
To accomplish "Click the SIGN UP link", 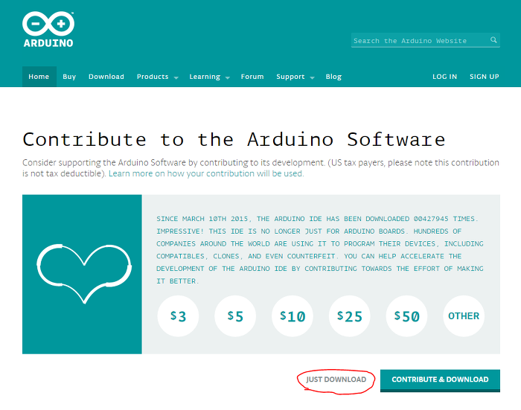I will point(484,77).
